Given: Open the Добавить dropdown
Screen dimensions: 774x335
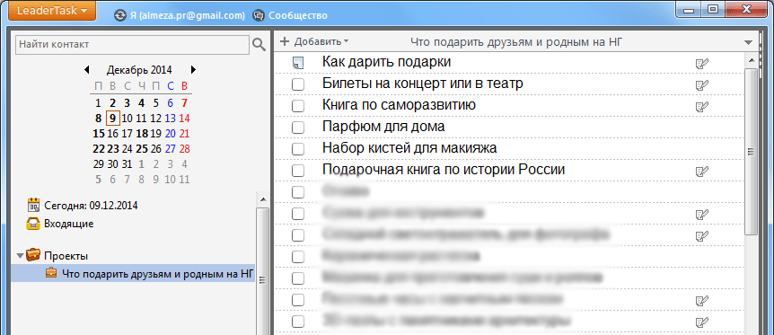Looking at the screenshot, I should 321,42.
